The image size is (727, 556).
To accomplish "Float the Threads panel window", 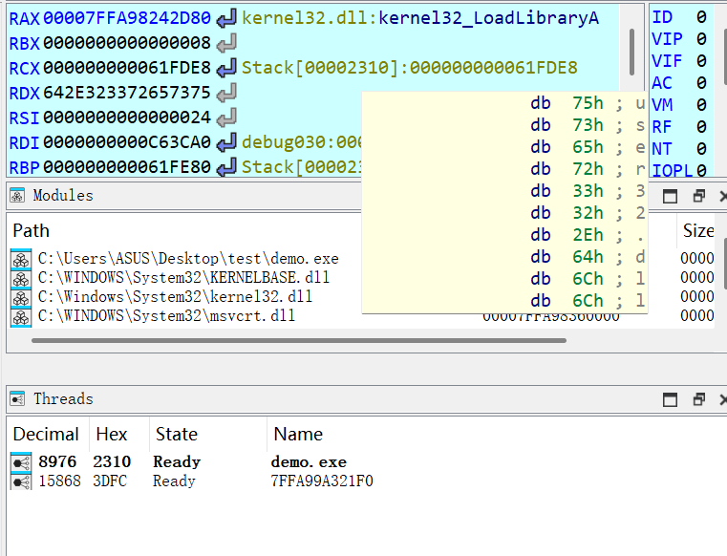I will [x=699, y=399].
